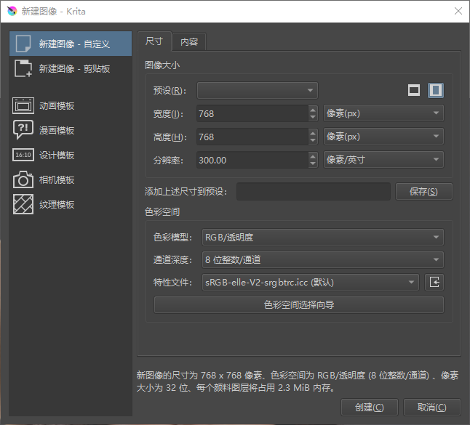Decrease height with the down arrow

[x=313, y=141]
